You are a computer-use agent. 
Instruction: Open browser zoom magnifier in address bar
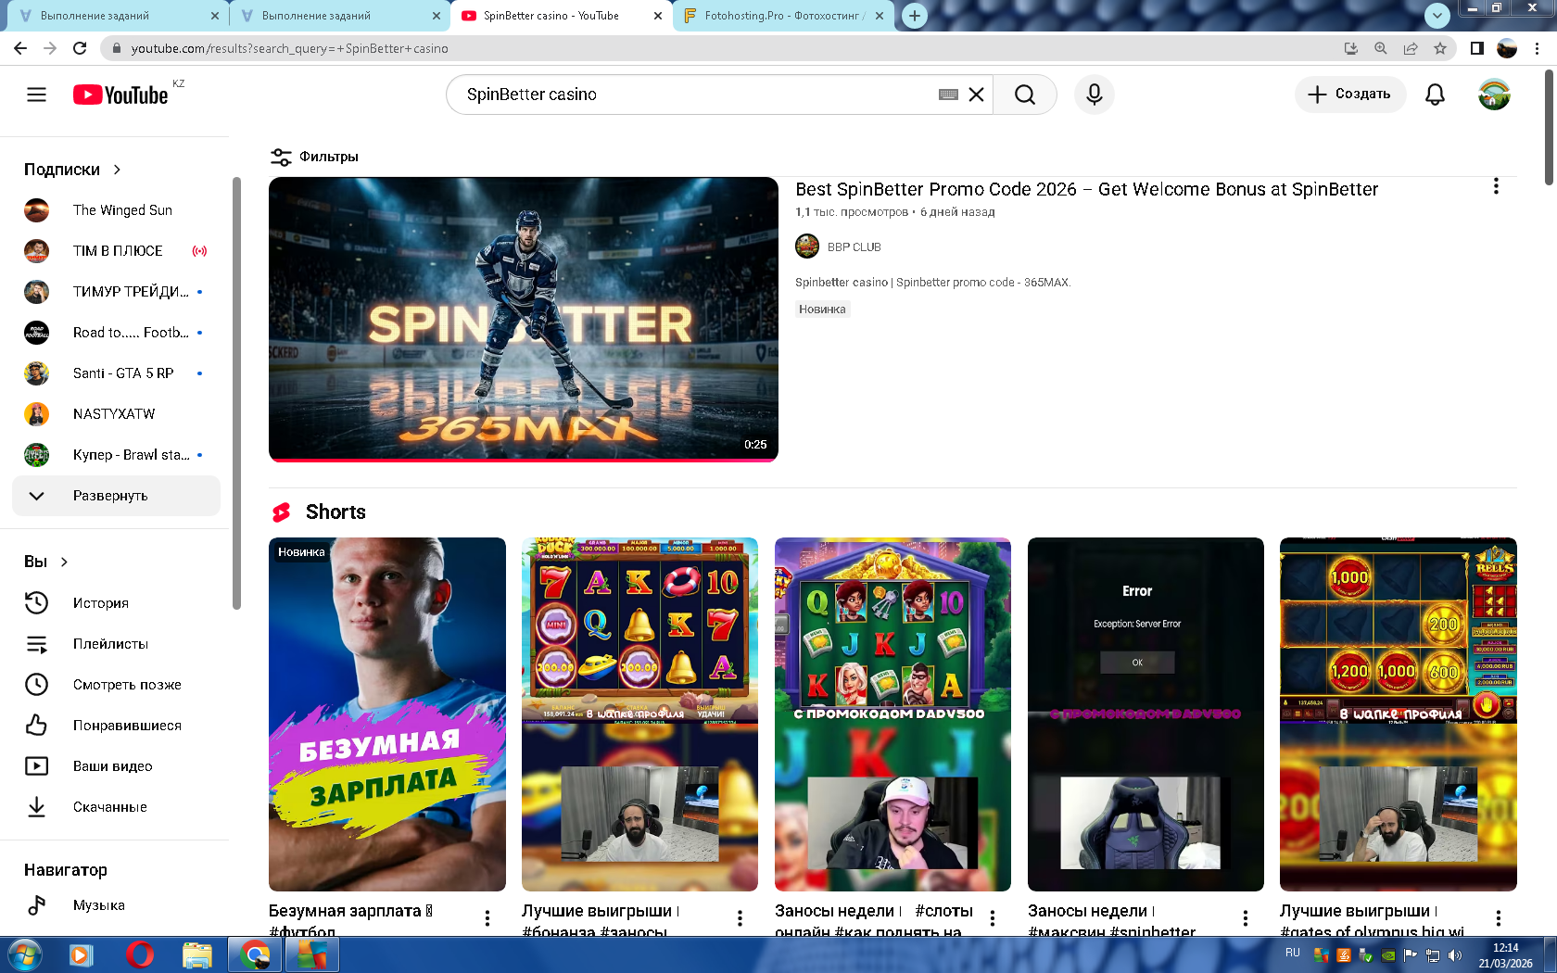click(x=1381, y=48)
